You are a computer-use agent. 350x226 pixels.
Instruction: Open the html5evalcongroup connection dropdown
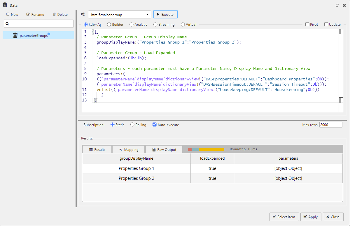(x=120, y=14)
